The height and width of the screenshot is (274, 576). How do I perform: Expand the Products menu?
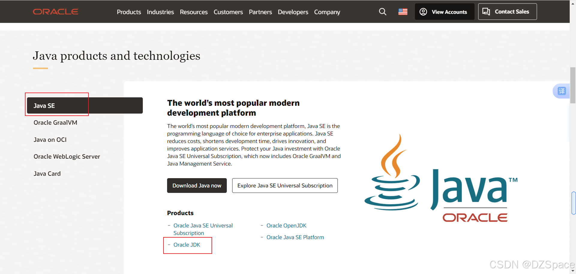[129, 12]
